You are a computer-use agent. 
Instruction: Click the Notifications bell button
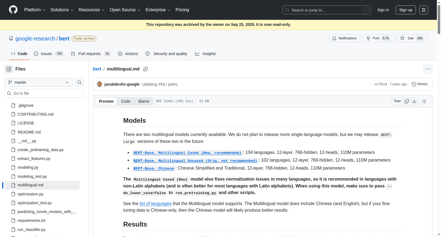(345, 38)
